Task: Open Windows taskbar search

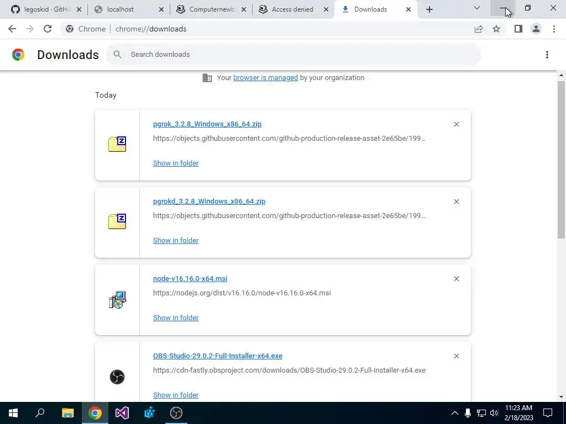Action: (40, 413)
